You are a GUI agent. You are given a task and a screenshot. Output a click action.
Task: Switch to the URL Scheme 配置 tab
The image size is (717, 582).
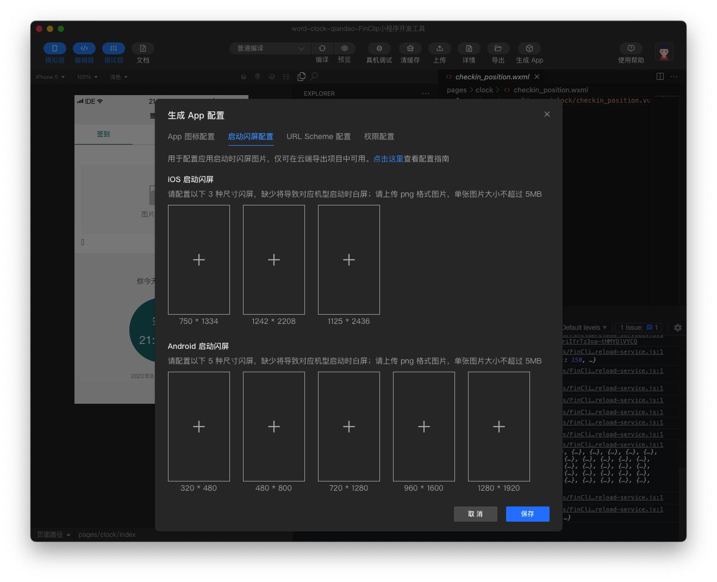pyautogui.click(x=319, y=137)
